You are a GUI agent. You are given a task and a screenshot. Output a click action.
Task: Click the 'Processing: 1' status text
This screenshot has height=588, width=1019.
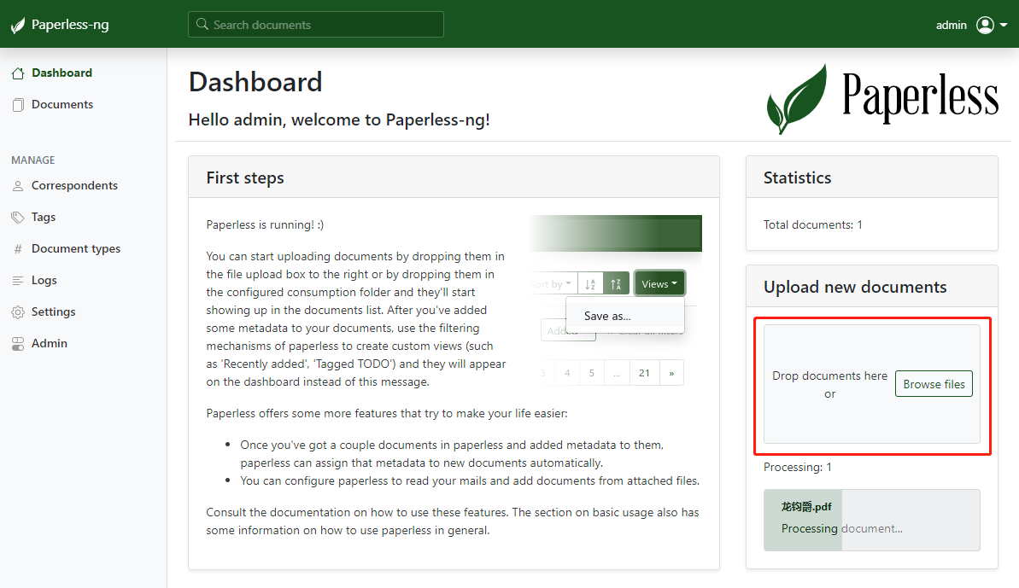click(798, 468)
